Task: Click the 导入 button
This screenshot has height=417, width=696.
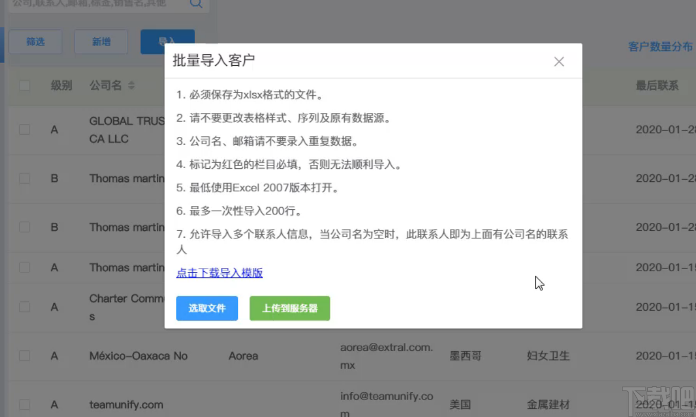Action: point(167,42)
